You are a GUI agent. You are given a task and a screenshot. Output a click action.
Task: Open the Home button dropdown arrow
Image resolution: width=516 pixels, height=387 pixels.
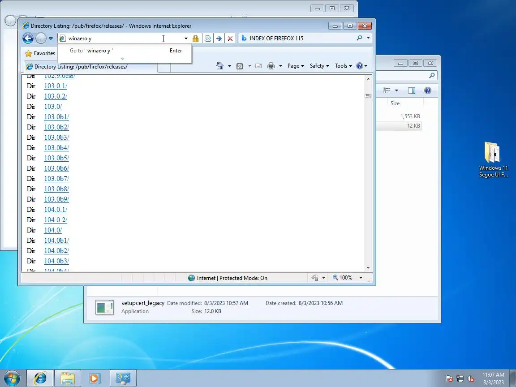tap(229, 66)
